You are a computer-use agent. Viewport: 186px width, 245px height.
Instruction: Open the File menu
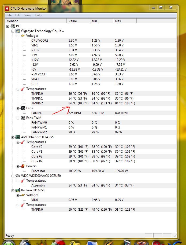tap(9, 15)
